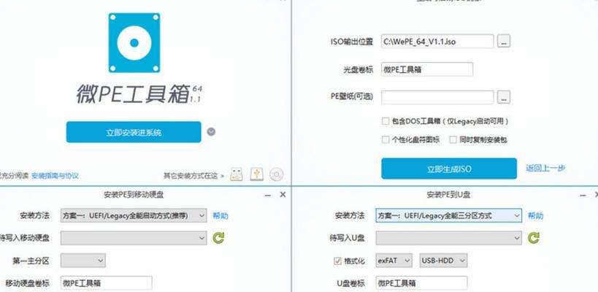
Task: Enable the include DOS toolbox checkbox
Action: pos(386,121)
